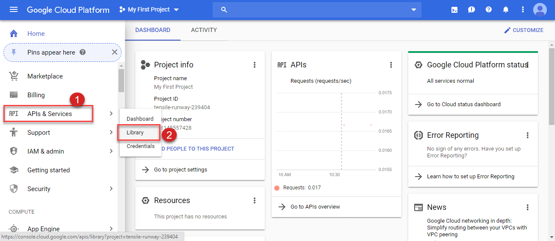The width and height of the screenshot is (555, 241).
Task: Switch to the Activity tab
Action: pos(204,30)
